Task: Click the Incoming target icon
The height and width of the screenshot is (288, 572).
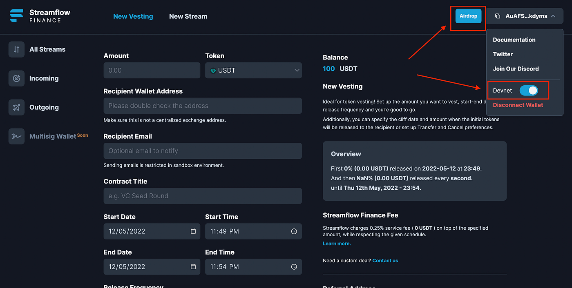Action: 17,78
